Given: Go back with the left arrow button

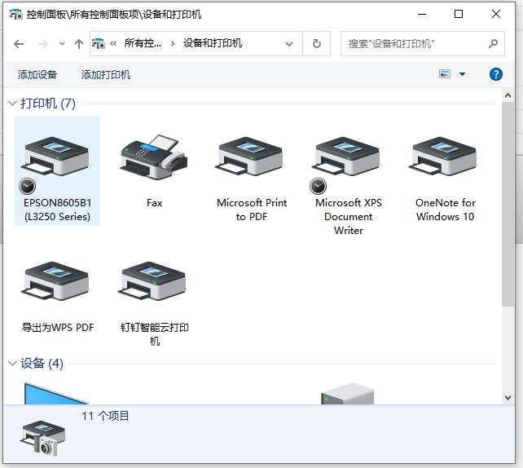Looking at the screenshot, I should point(19,44).
